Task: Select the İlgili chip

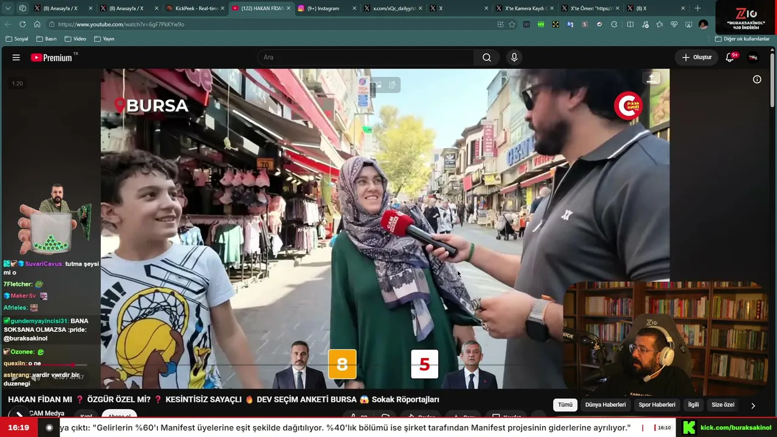Action: pyautogui.click(x=693, y=405)
